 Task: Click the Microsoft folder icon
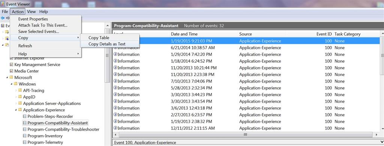[x=11, y=77]
